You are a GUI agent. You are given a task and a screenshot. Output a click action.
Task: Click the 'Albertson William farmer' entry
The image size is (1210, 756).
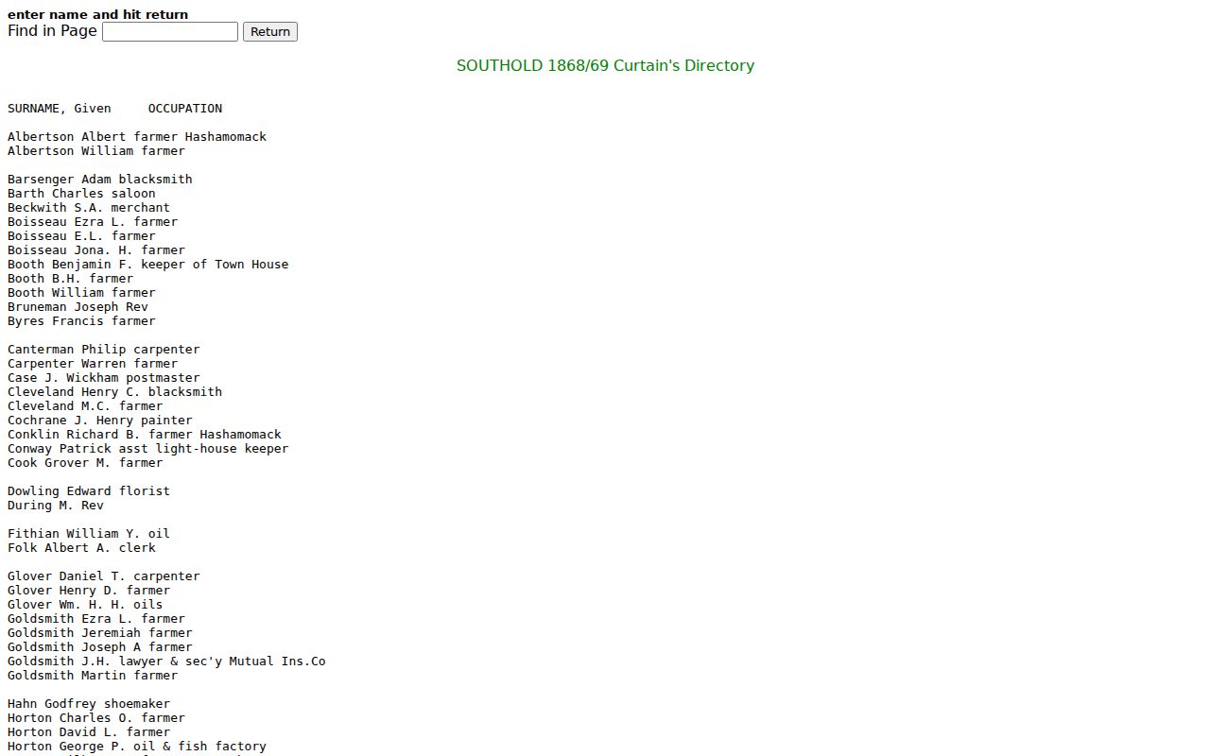[96, 151]
